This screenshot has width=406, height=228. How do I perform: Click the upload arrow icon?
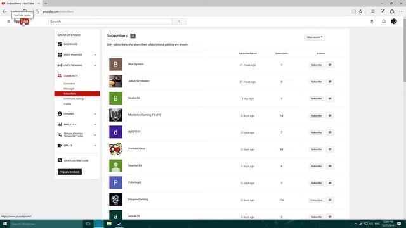pyautogui.click(x=372, y=22)
